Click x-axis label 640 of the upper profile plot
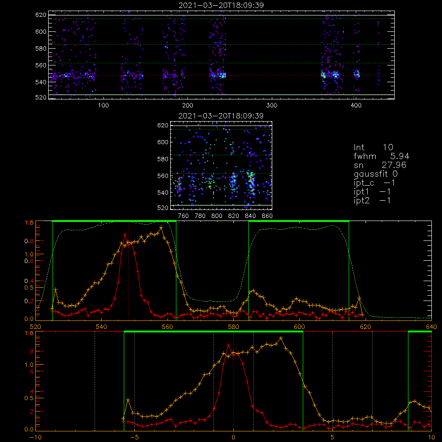Image resolution: width=442 pixels, height=442 pixels. 431,327
